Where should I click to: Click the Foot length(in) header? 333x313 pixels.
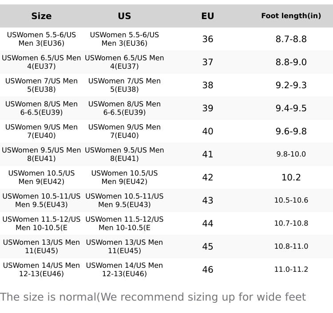click(x=291, y=16)
